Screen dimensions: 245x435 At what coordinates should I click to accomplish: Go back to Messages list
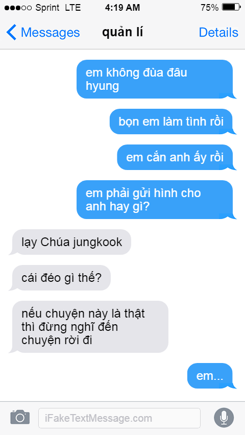point(43,33)
